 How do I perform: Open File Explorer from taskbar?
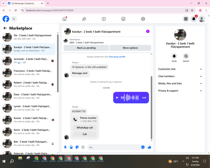20,158
